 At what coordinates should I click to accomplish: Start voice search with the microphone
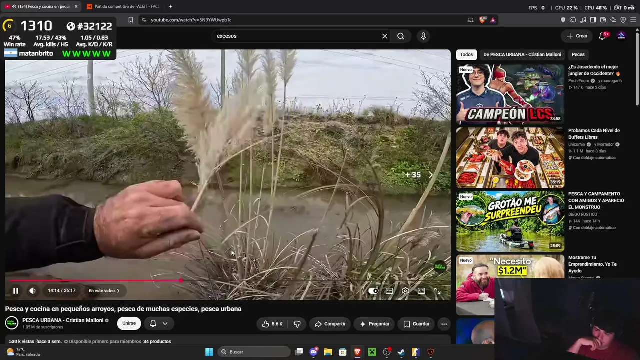tap(423, 36)
